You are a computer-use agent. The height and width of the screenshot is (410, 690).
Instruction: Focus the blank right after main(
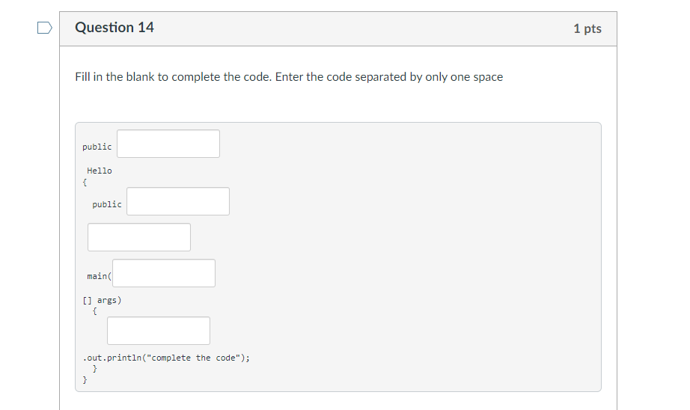click(x=164, y=273)
